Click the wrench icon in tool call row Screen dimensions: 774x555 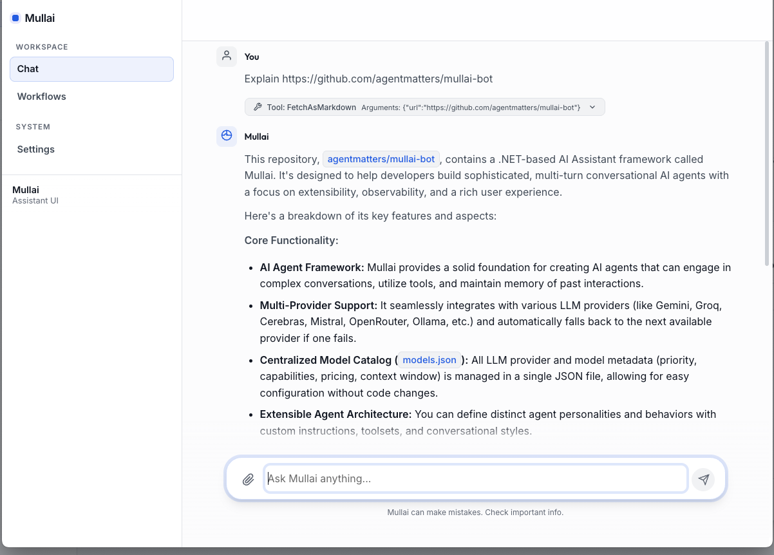pos(258,108)
